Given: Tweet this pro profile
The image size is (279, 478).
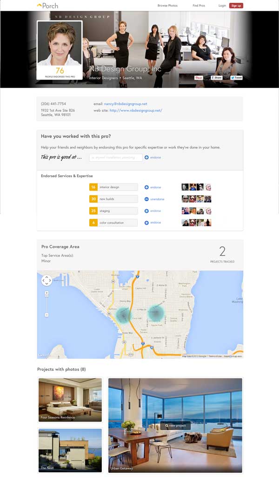Looking at the screenshot, I should pos(236,78).
